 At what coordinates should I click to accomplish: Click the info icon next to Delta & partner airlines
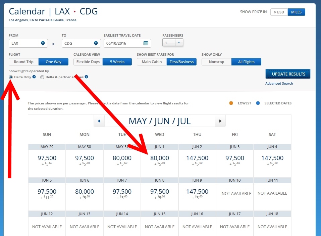tap(87, 77)
